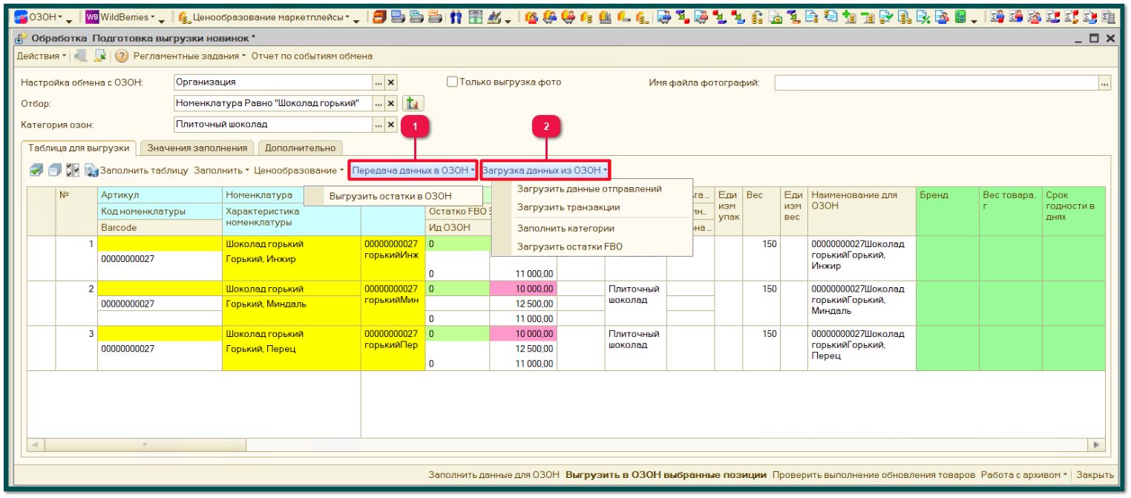Open selection button for Настройка обмена с ОЗОН
The image size is (1131, 498).
click(x=378, y=82)
